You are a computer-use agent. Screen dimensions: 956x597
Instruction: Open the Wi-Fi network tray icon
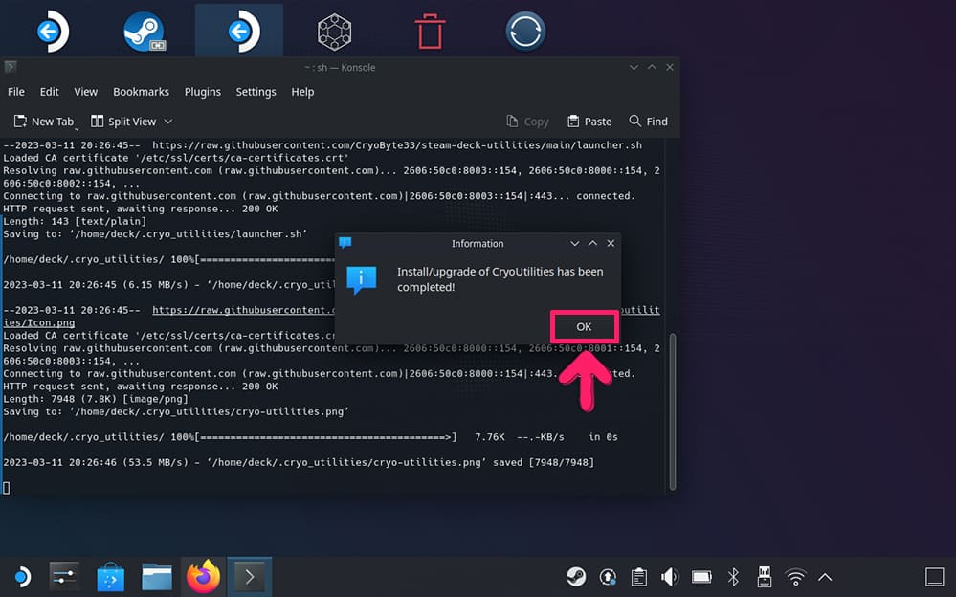click(795, 577)
